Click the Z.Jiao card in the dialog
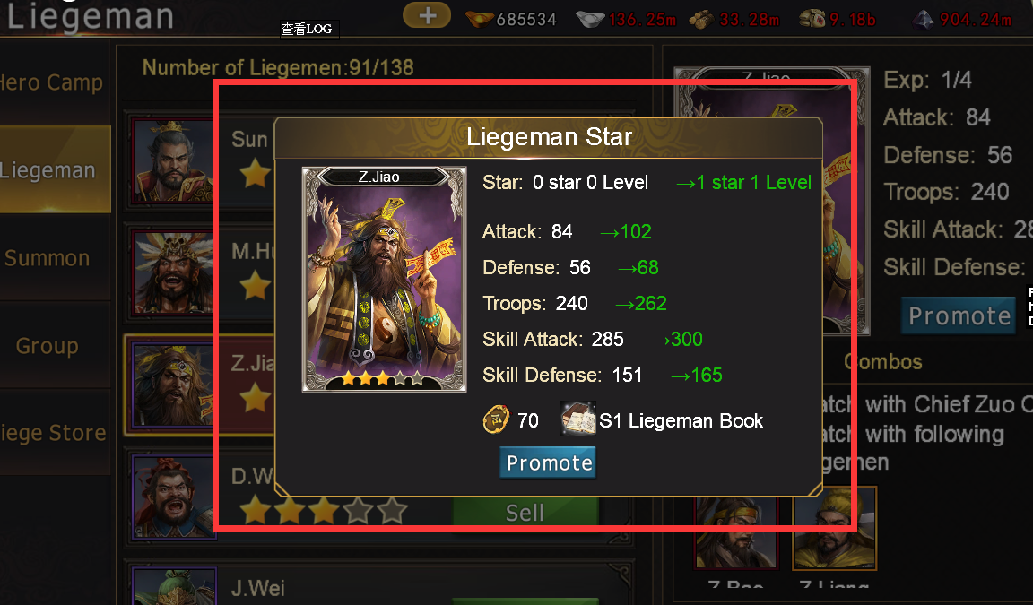The image size is (1033, 605). tap(384, 279)
